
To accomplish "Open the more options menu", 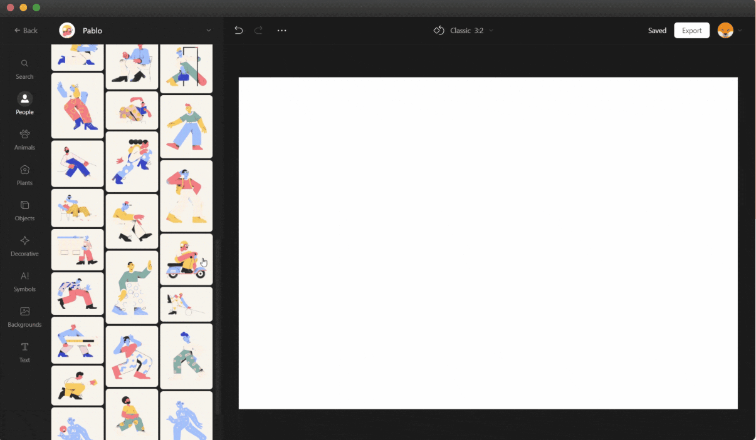I will tap(281, 30).
